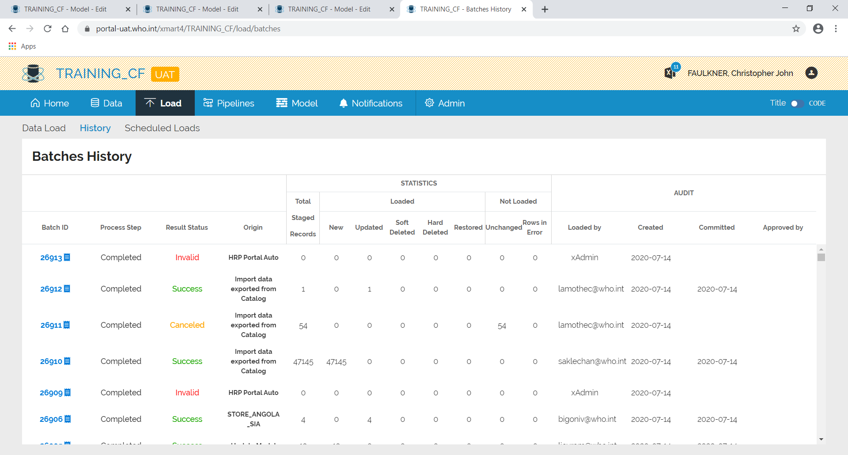The width and height of the screenshot is (848, 455).
Task: Open the Model menu
Action: point(297,103)
